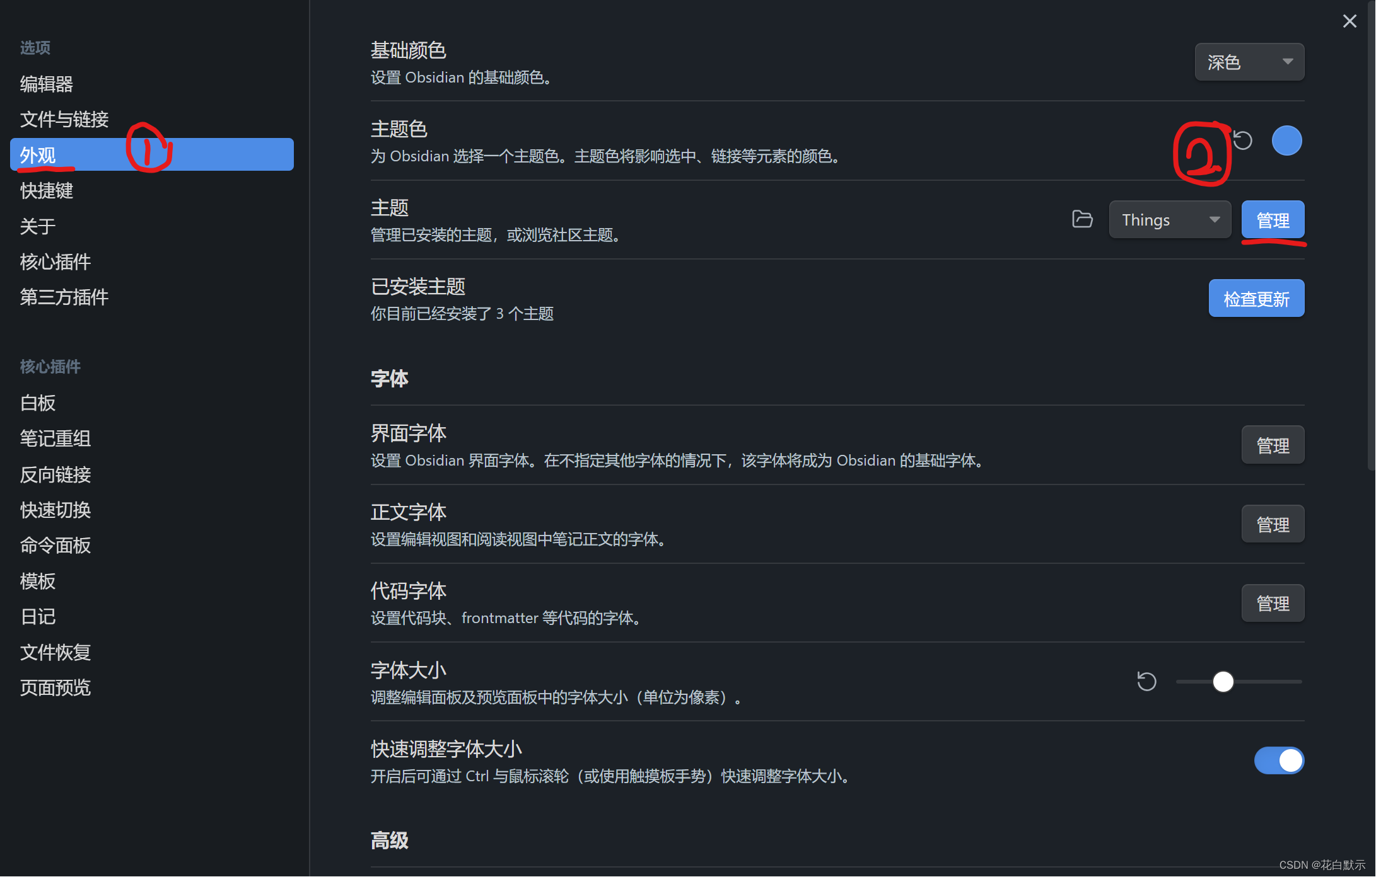Screen dimensions: 1376x877
Task: Click Check for updates (检查更新) button
Action: click(x=1256, y=298)
